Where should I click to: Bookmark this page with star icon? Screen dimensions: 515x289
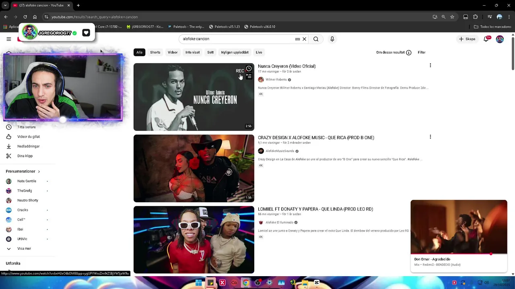(452, 17)
